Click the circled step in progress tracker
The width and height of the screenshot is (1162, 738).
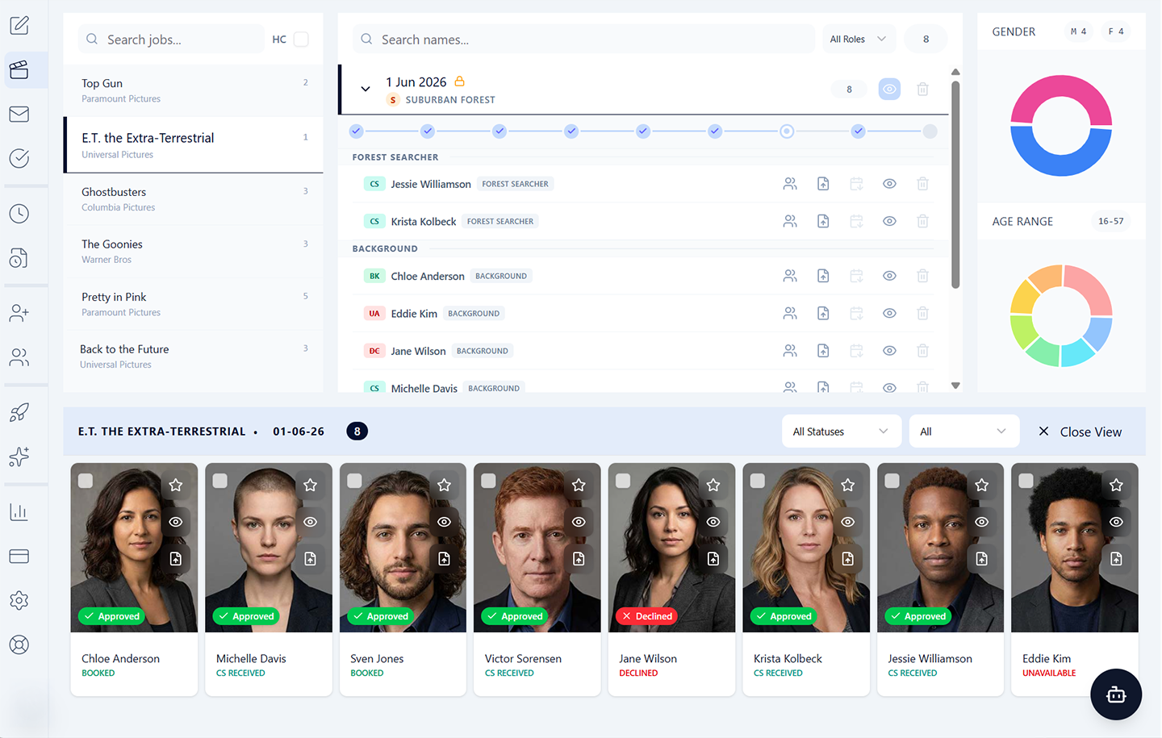(787, 131)
